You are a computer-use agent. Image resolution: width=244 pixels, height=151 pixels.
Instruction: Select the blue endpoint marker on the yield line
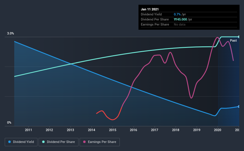(x=239, y=106)
